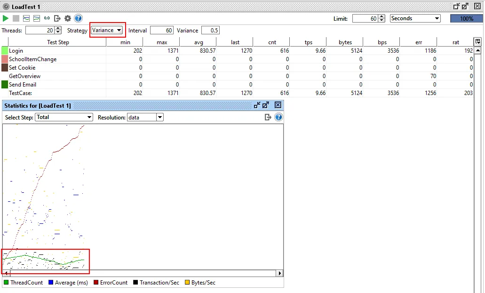Viewport: 485px width, 293px height.
Task: Click the Bytes/Sec legend entry
Action: click(x=200, y=283)
